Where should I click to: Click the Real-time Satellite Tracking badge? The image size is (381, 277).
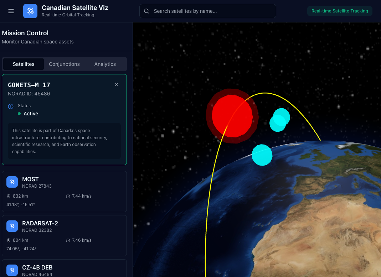tap(340, 11)
